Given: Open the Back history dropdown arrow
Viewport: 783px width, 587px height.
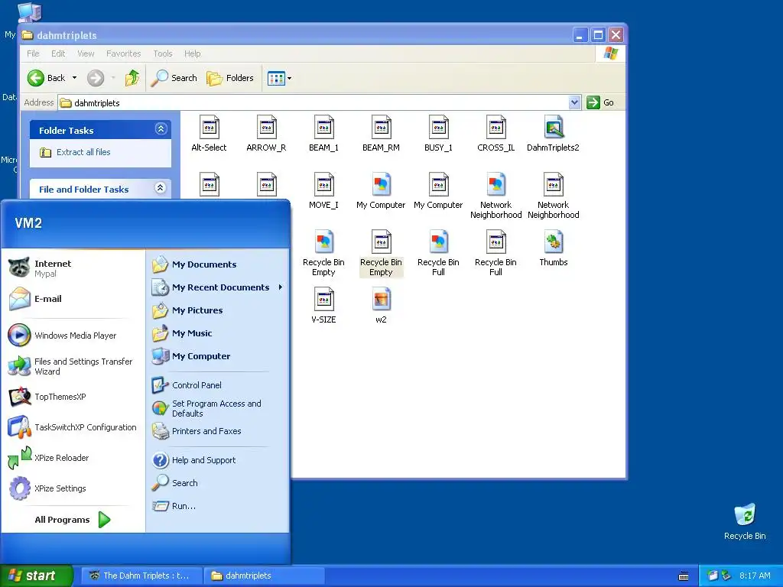Looking at the screenshot, I should [74, 78].
